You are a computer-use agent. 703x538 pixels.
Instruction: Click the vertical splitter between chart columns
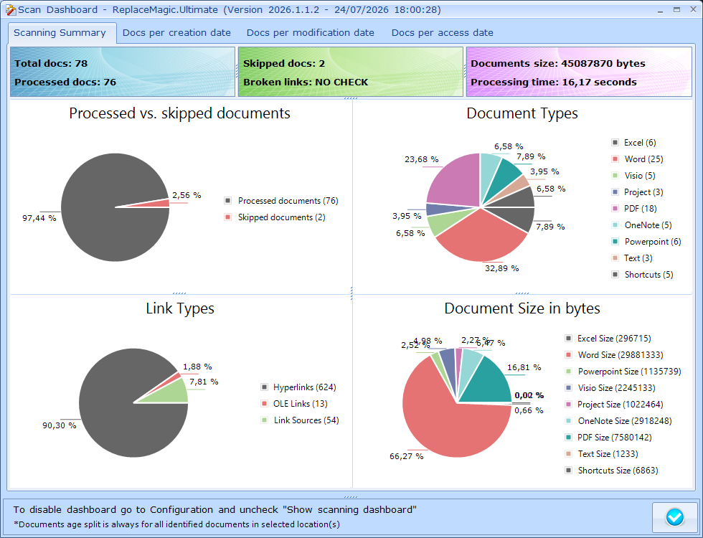point(352,293)
